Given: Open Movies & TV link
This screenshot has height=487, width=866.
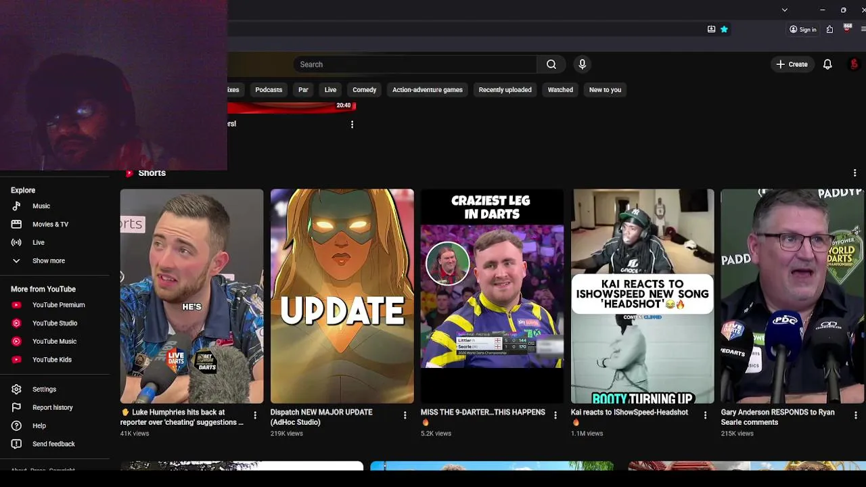Looking at the screenshot, I should point(50,225).
